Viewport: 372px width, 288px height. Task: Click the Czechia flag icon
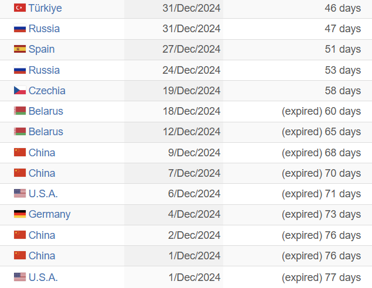[20, 91]
